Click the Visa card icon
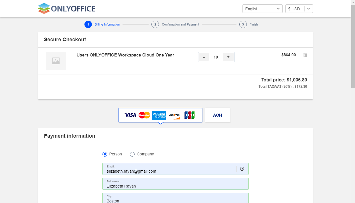Image resolution: width=355 pixels, height=203 pixels. point(130,115)
